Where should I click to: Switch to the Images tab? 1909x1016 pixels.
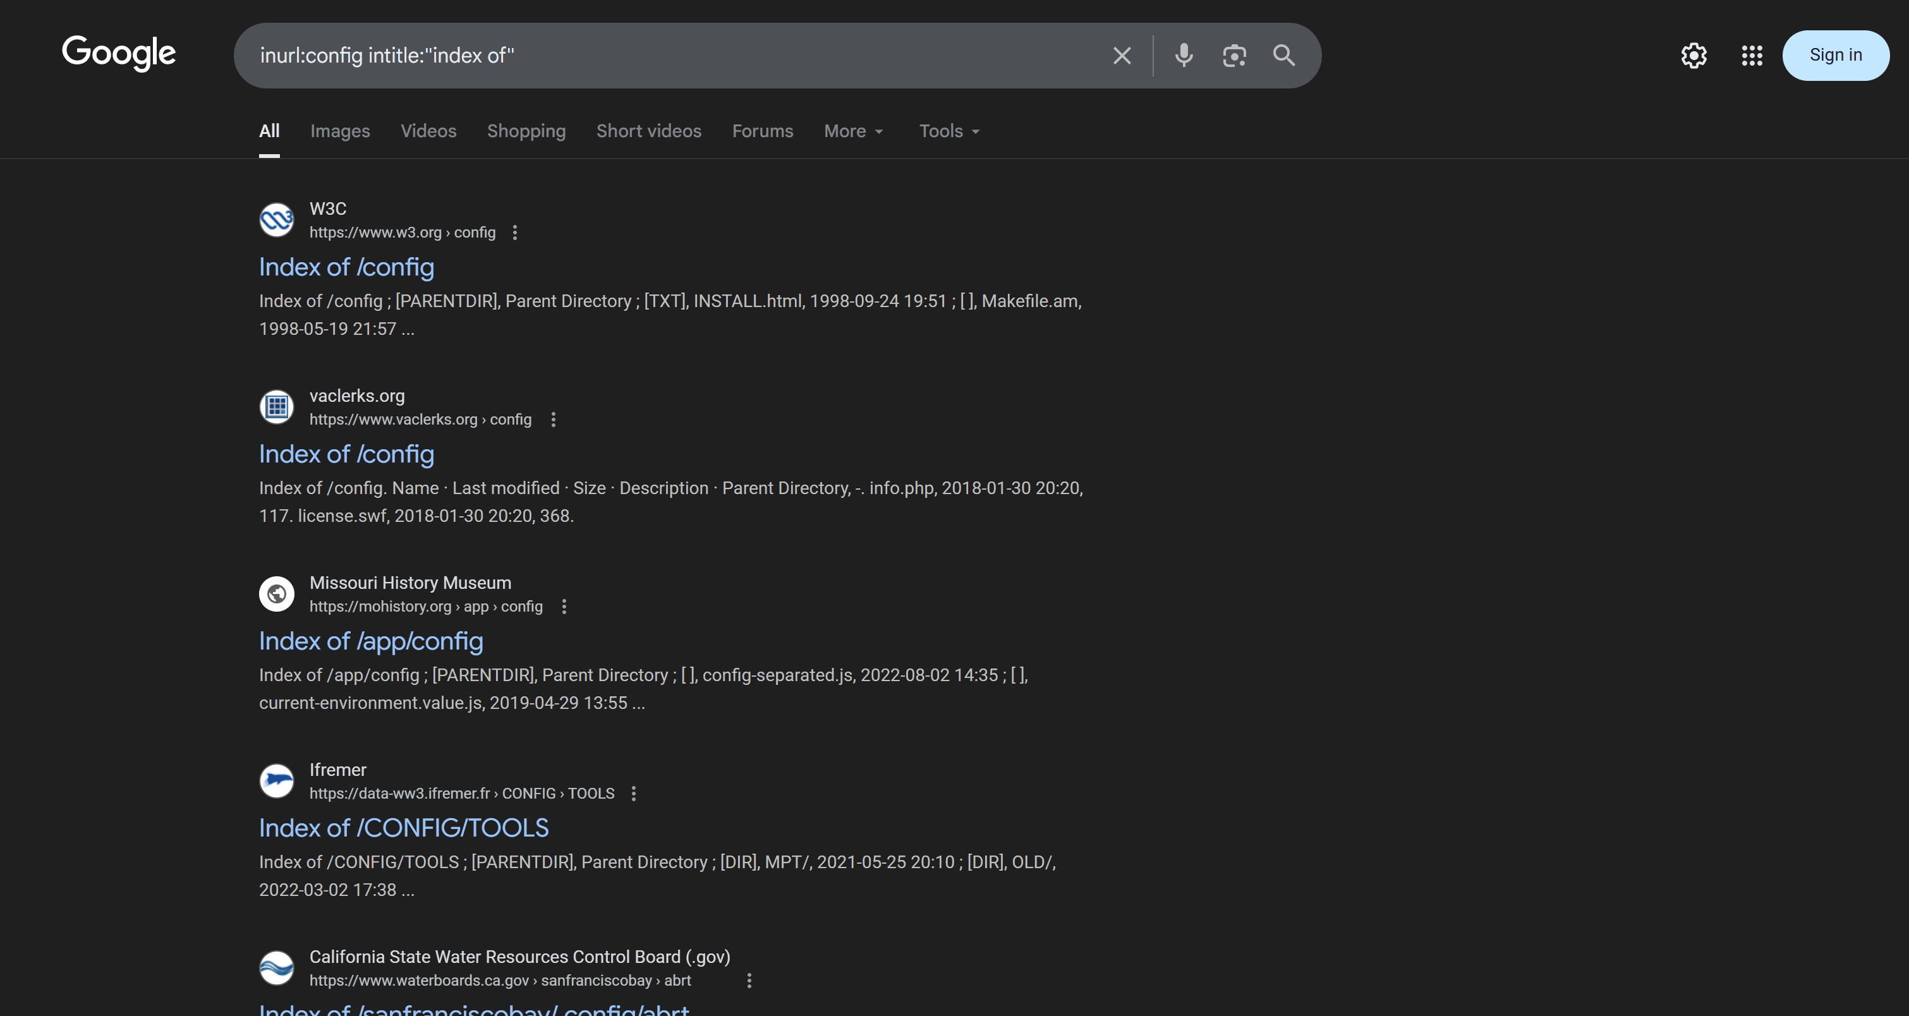tap(339, 130)
